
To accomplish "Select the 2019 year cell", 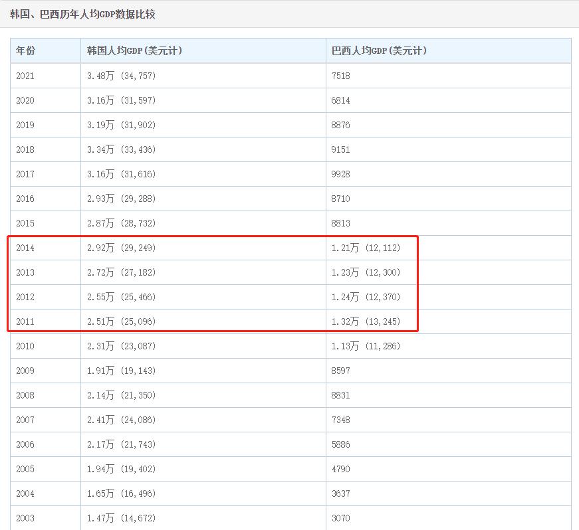I will [25, 125].
